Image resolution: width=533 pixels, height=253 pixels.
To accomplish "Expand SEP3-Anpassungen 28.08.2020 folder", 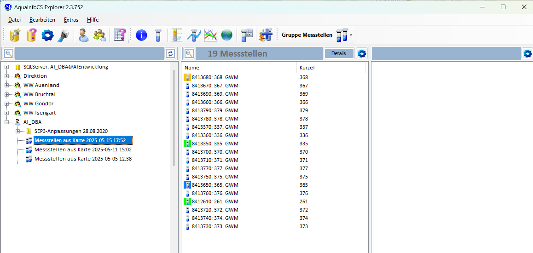I will [x=17, y=131].
